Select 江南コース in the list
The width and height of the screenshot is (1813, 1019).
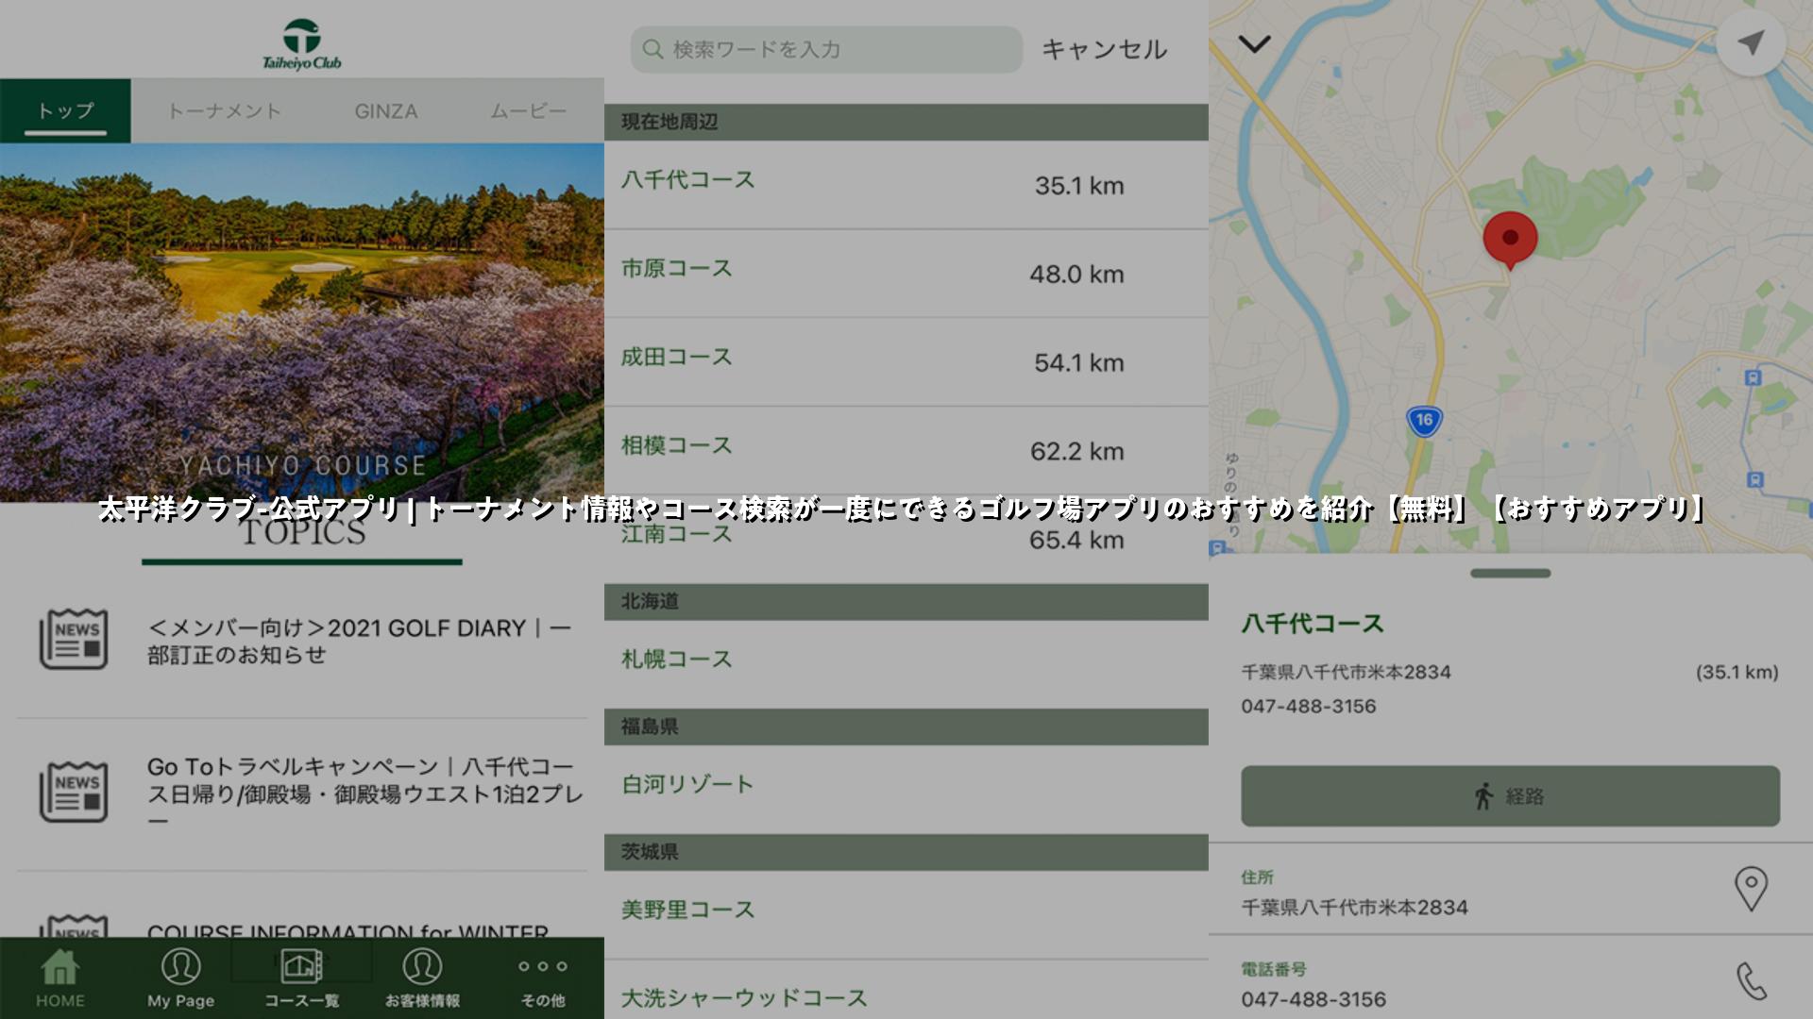(x=906, y=539)
